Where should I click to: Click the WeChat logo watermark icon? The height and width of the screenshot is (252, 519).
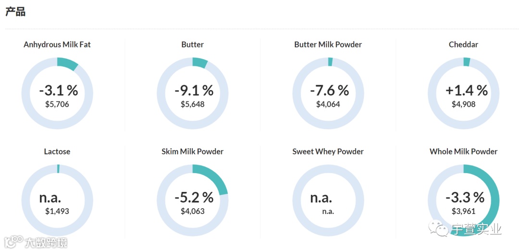[x=440, y=229]
